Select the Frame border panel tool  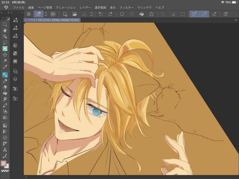5,138
